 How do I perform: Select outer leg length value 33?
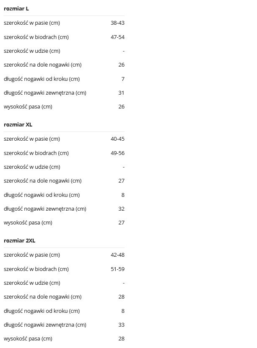click(x=121, y=325)
